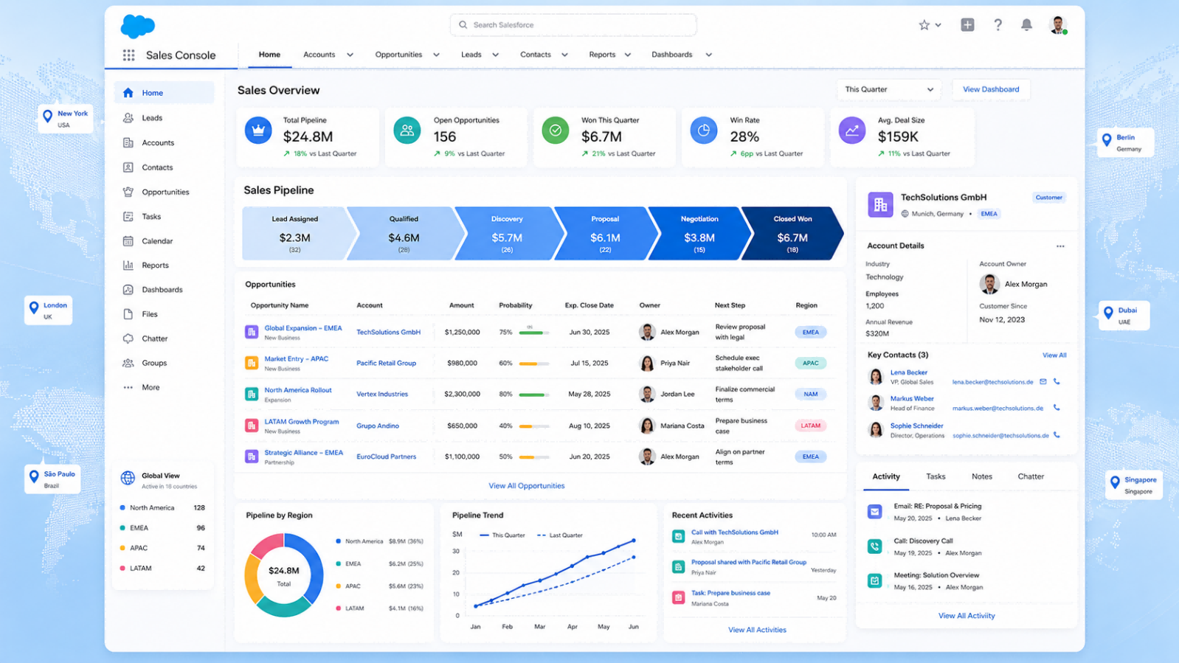Click View All Opportunities link
Image resolution: width=1179 pixels, height=663 pixels.
(x=527, y=486)
